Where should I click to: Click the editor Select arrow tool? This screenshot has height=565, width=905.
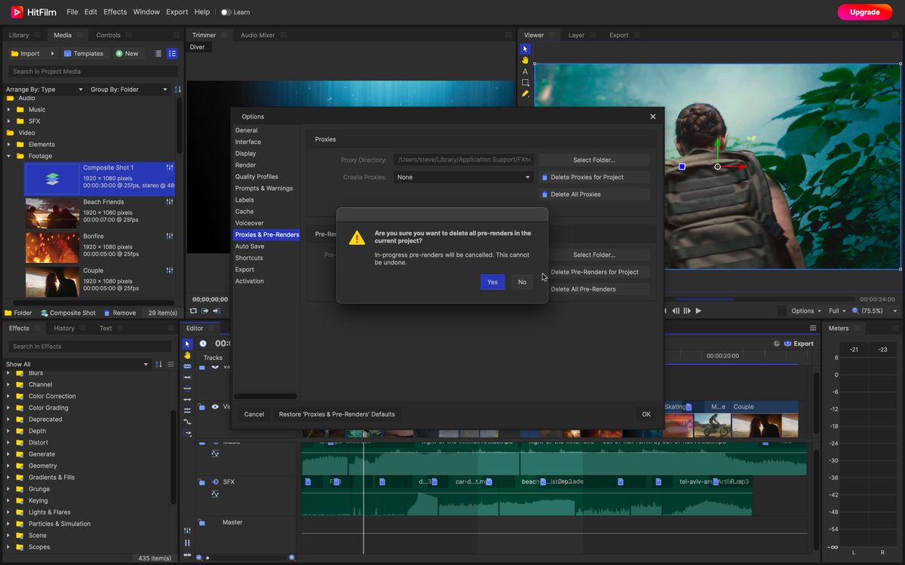coord(188,344)
